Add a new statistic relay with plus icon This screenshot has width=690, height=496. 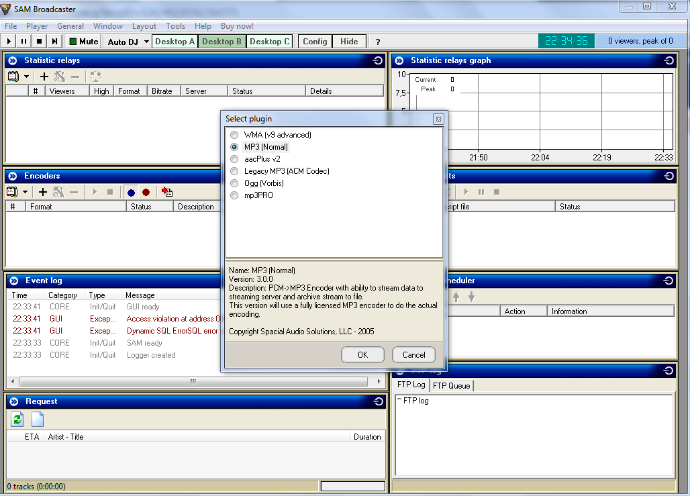point(44,77)
